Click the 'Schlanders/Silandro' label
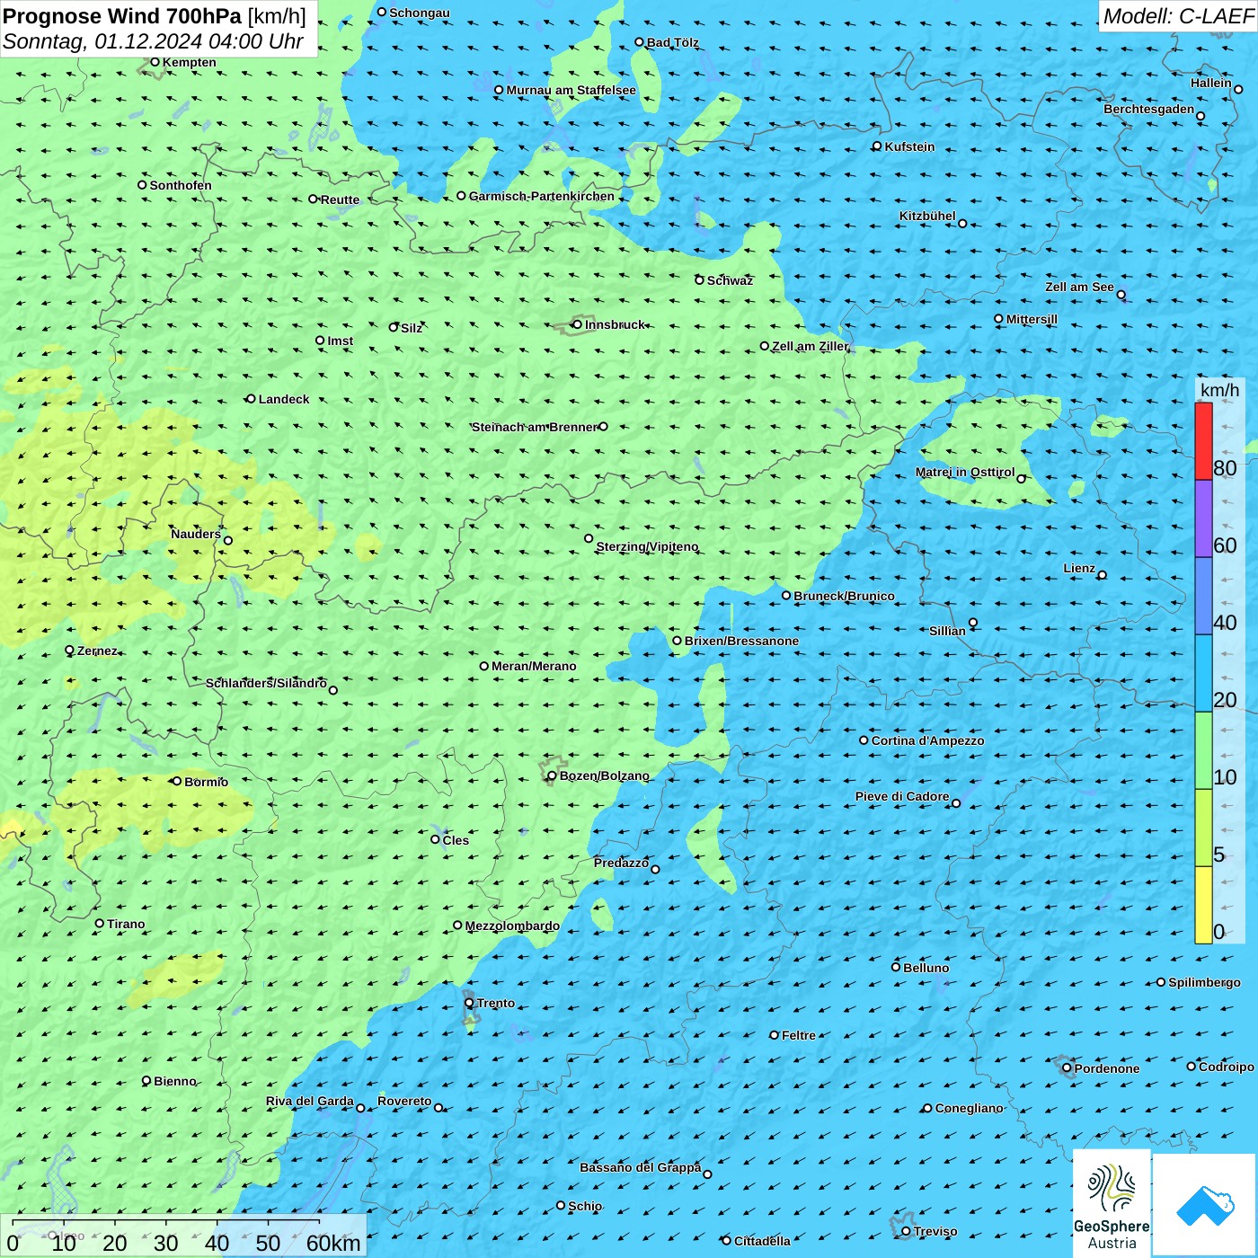This screenshot has height=1258, width=1258. (x=266, y=683)
